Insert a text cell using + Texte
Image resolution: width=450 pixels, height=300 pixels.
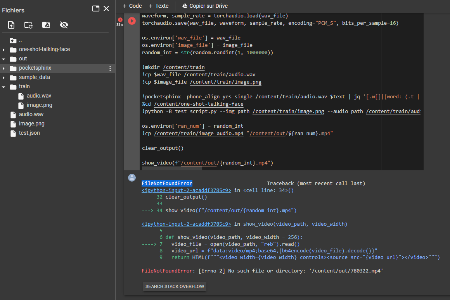[x=158, y=6]
